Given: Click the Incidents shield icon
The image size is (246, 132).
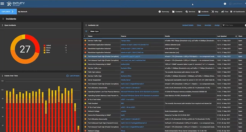Looking at the screenshot, I should click(x=199, y=12).
